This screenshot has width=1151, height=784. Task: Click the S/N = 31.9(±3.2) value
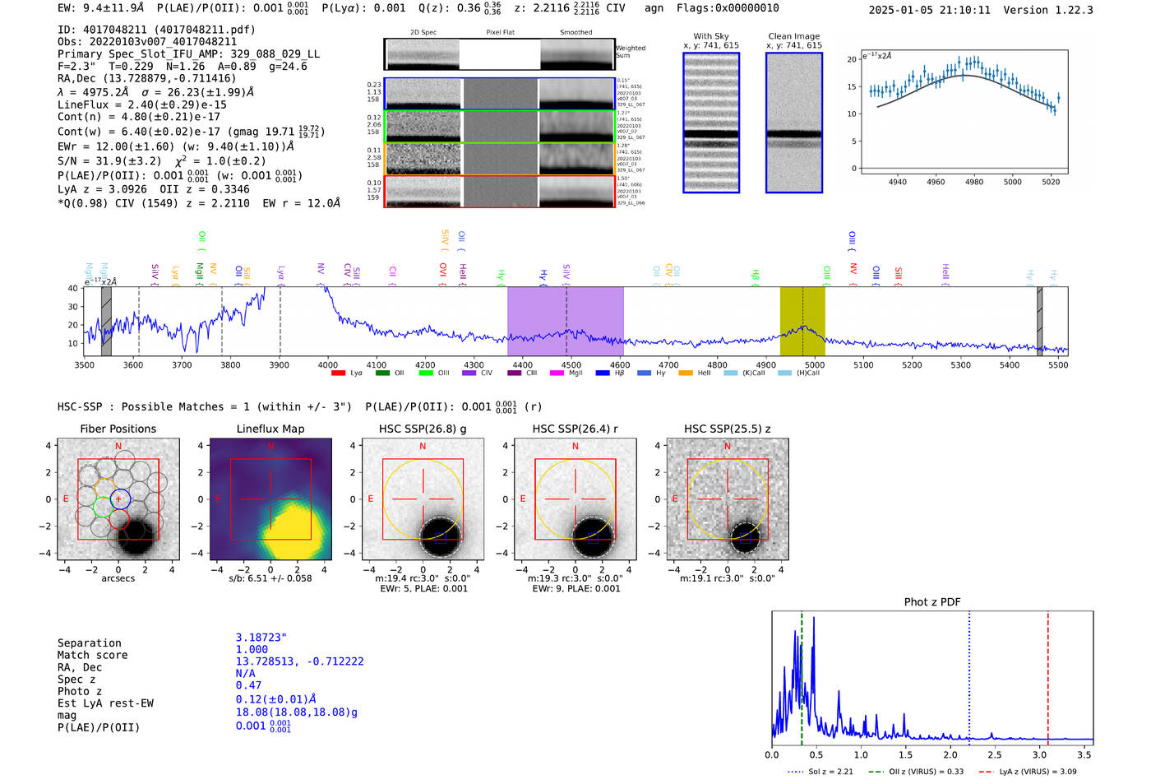(109, 161)
